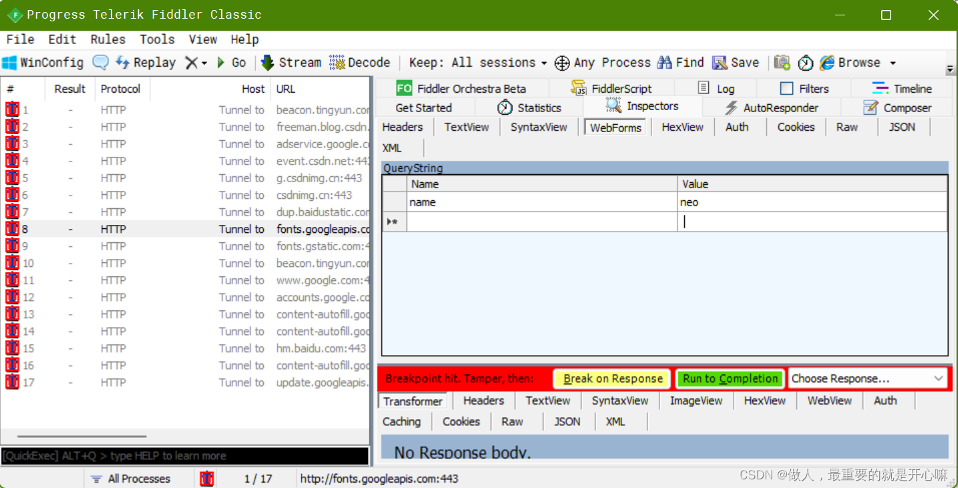Select session 15 hm.baidu.com row
The width and height of the screenshot is (958, 488).
pos(186,348)
